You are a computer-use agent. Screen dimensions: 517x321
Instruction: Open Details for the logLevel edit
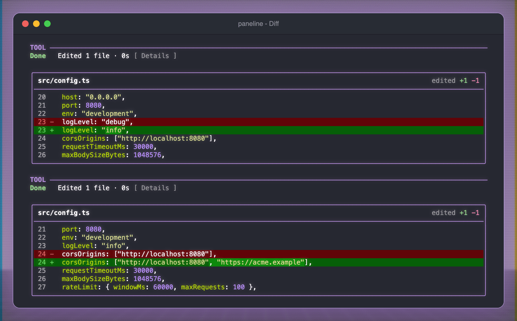click(155, 56)
